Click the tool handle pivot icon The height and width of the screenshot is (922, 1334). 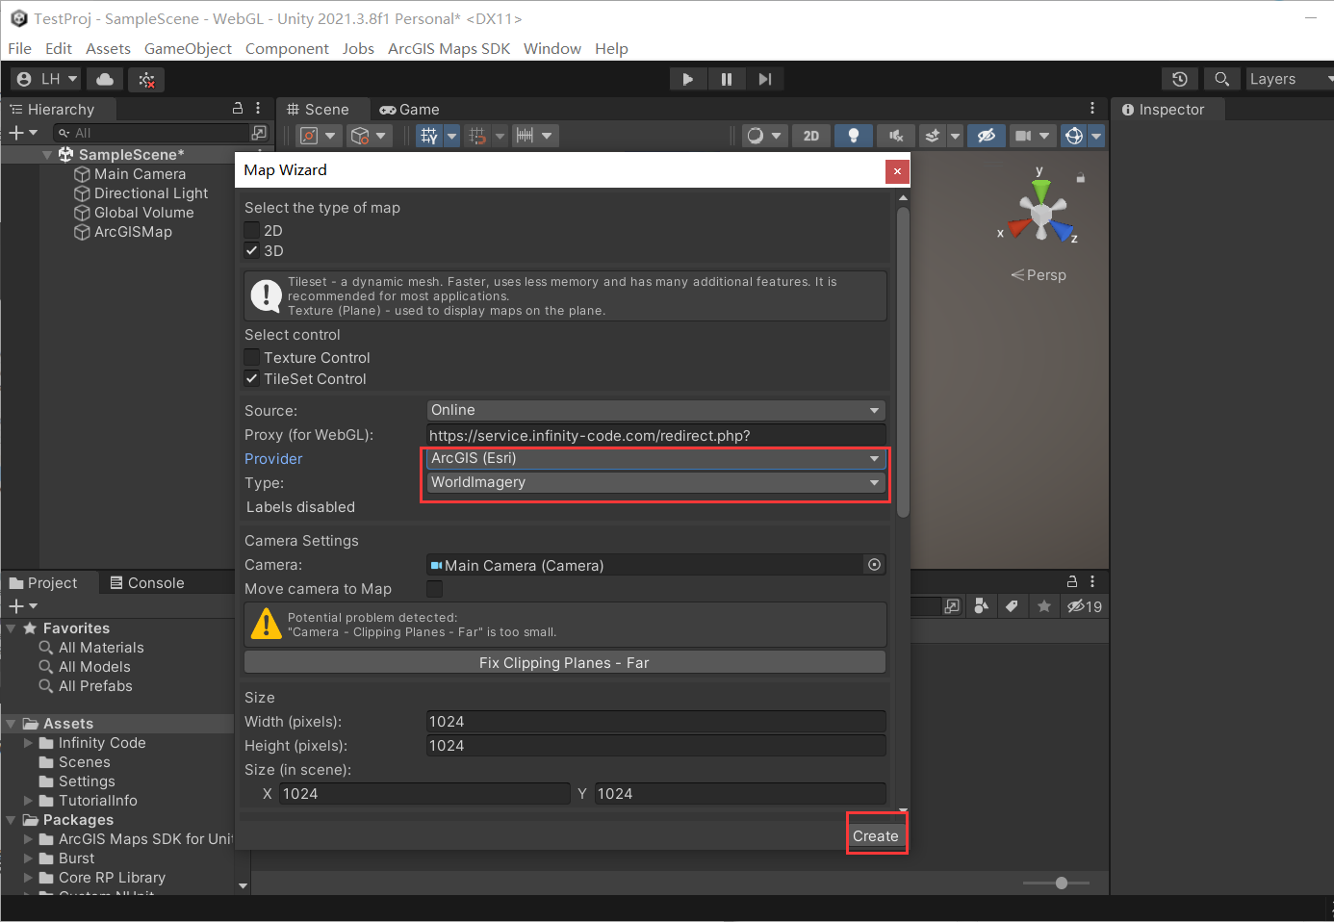tap(309, 136)
